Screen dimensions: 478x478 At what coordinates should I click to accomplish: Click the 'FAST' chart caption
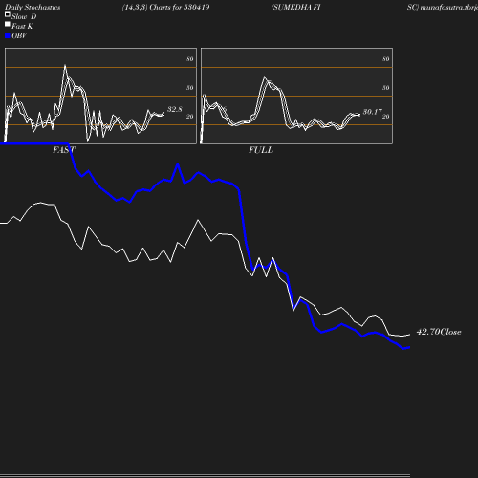point(64,150)
